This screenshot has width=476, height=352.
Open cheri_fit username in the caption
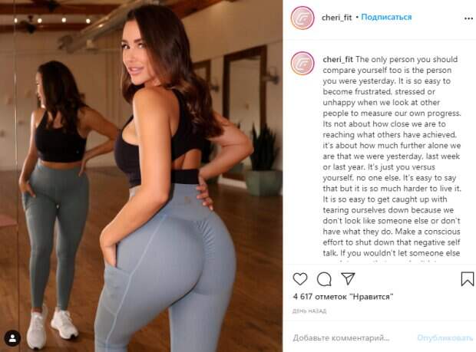click(338, 59)
